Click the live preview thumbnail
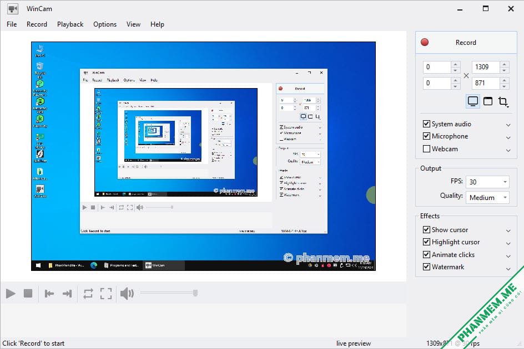The image size is (524, 349). click(203, 156)
